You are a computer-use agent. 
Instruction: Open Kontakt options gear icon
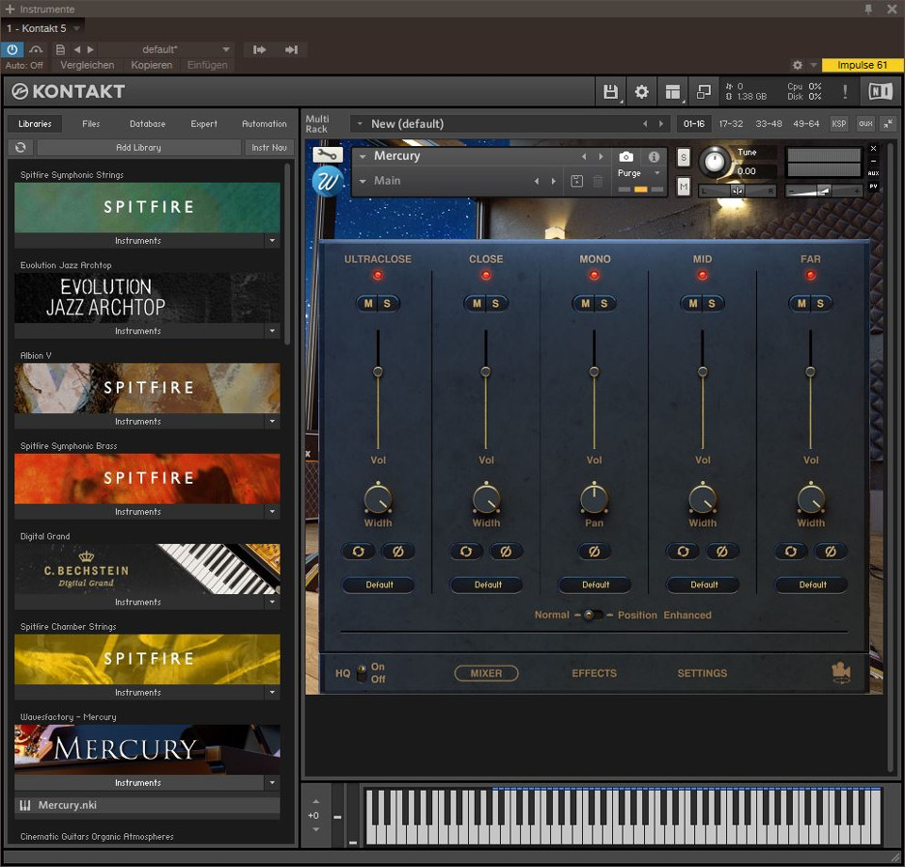tap(641, 92)
